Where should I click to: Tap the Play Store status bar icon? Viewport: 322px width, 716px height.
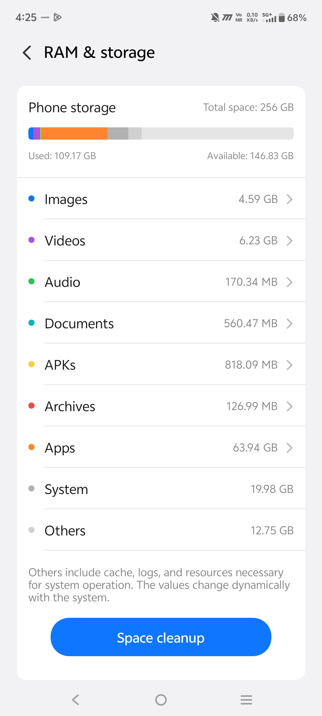pos(57,17)
